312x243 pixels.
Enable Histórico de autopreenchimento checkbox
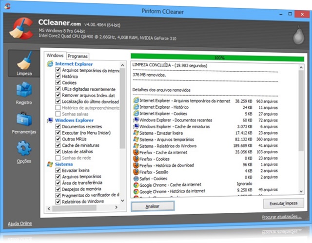point(58,107)
